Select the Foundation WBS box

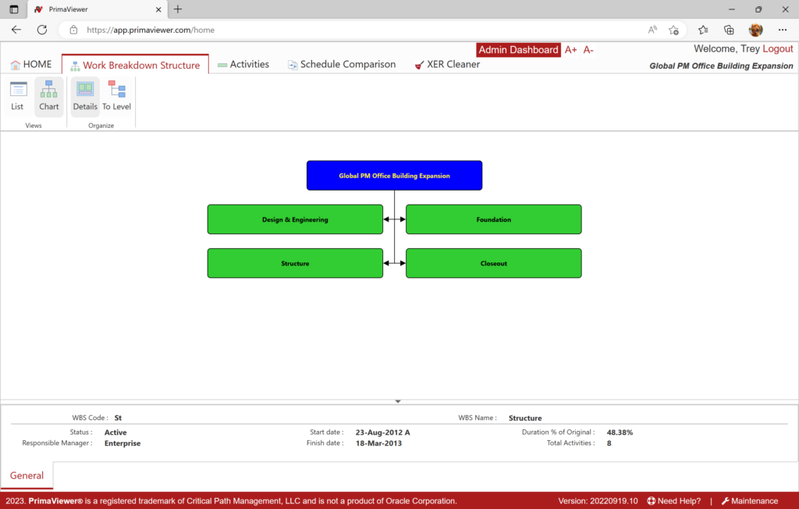point(493,219)
